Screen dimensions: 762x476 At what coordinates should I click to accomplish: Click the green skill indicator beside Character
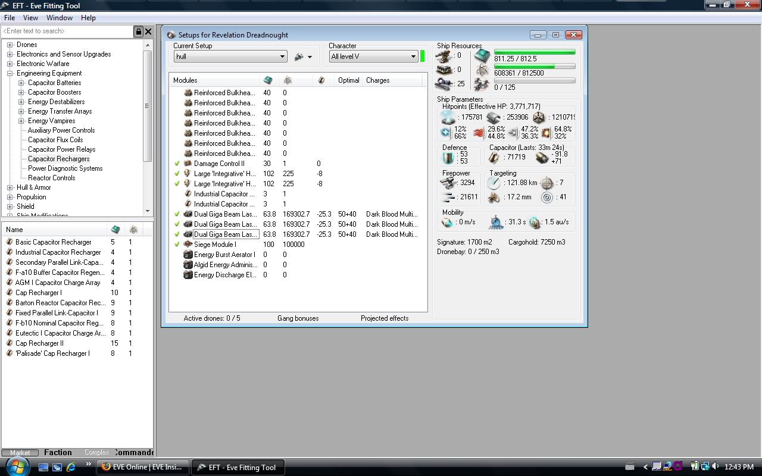click(x=422, y=57)
